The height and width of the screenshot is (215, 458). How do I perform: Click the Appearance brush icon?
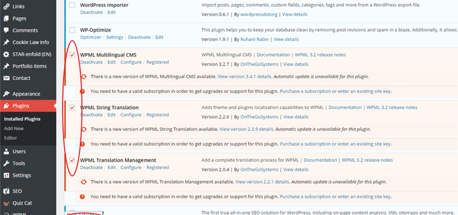click(x=6, y=94)
